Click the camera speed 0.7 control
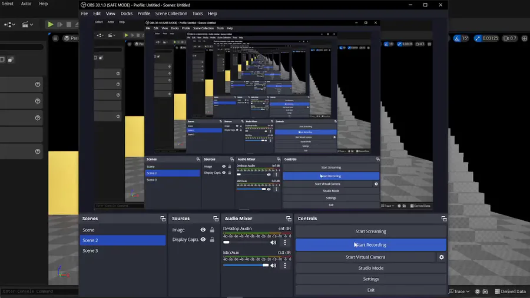The width and height of the screenshot is (530, 298). point(510,38)
